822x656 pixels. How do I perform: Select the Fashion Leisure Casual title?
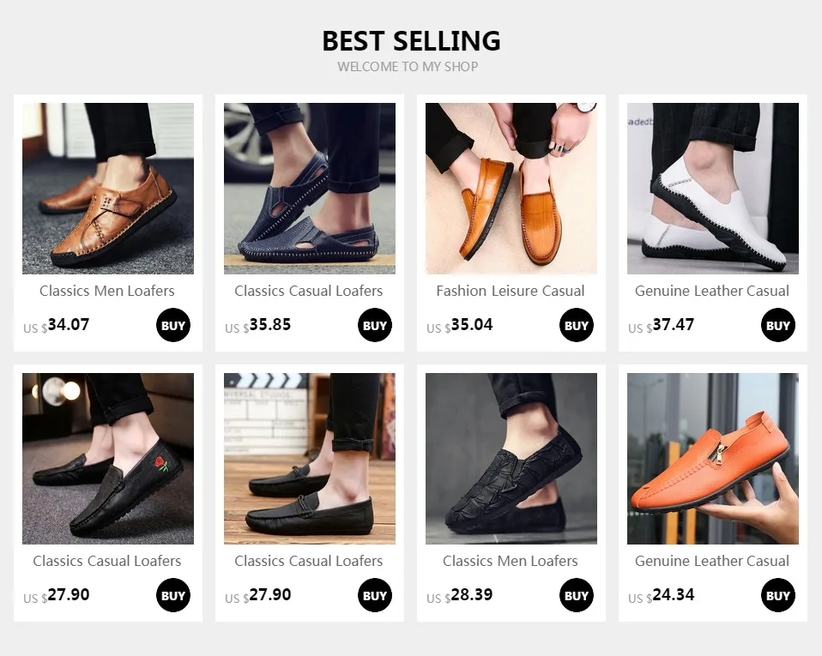[x=511, y=291]
